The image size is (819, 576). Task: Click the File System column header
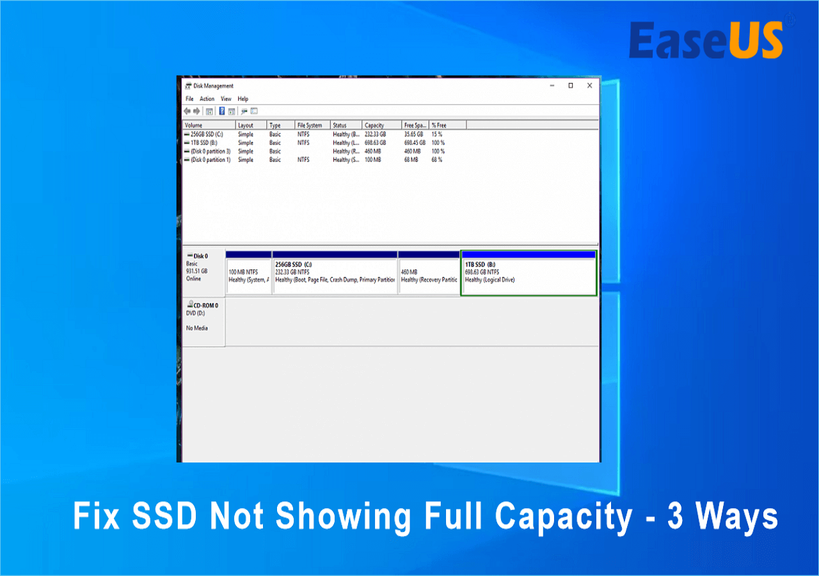[313, 125]
